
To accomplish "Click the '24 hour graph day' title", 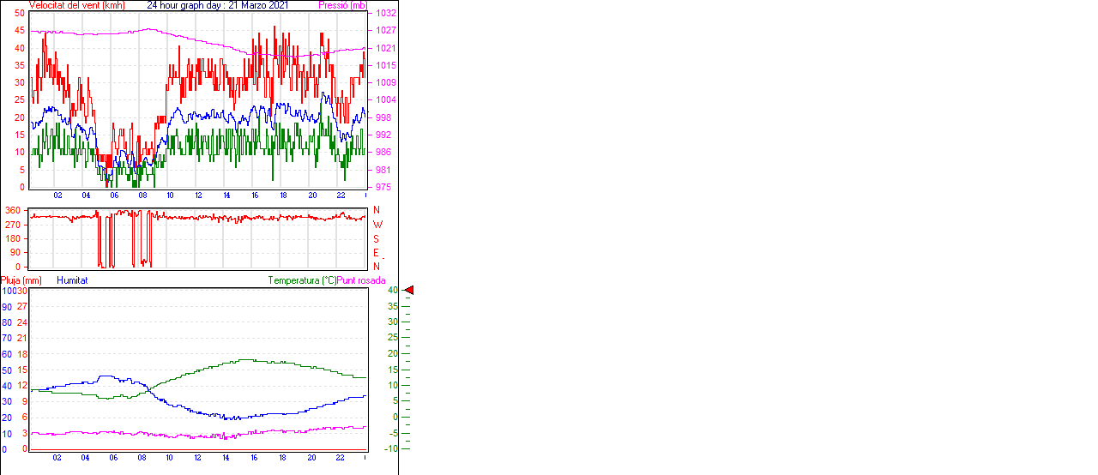I will [x=217, y=5].
